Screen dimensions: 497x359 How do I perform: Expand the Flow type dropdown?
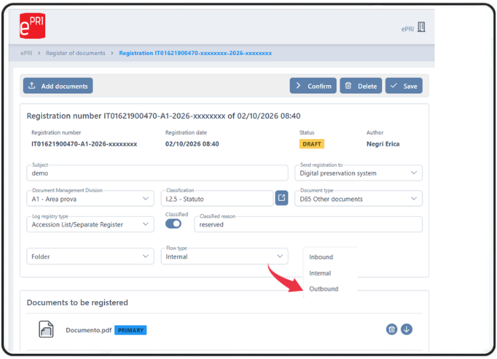pos(225,256)
